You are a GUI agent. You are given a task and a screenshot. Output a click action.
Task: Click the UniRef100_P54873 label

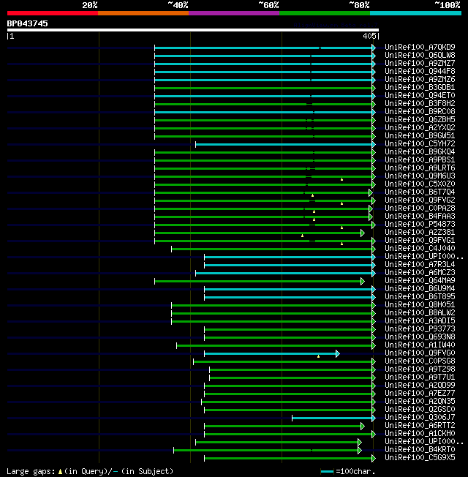click(420, 224)
